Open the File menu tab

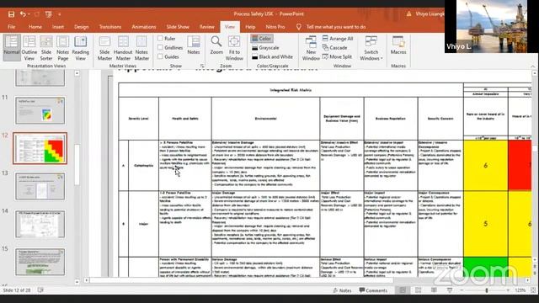pos(11,27)
